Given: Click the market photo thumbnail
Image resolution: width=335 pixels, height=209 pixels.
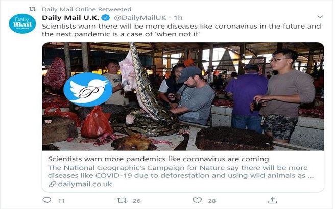Looking at the screenshot, I should [183, 97].
